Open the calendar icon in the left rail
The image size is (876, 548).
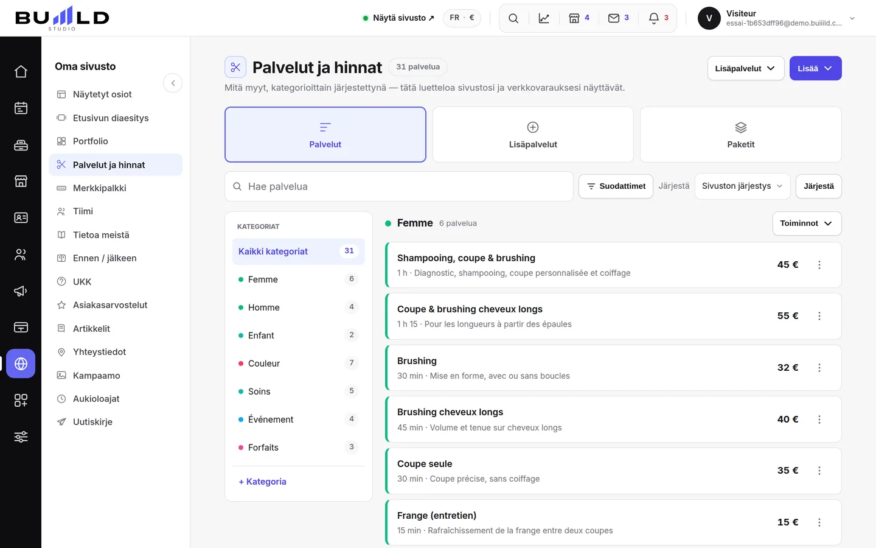(21, 108)
